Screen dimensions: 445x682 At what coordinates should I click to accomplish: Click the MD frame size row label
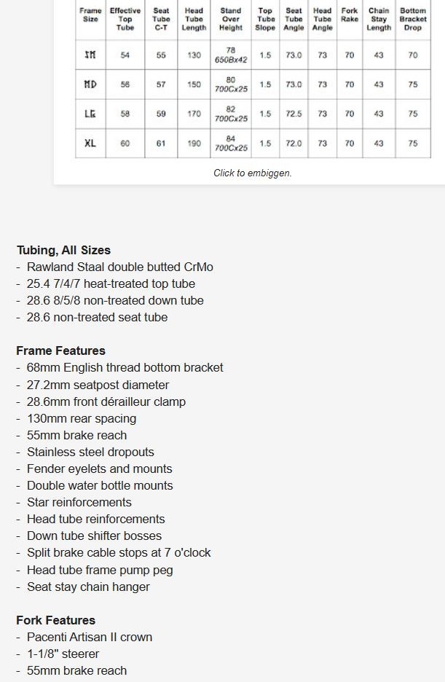[90, 85]
